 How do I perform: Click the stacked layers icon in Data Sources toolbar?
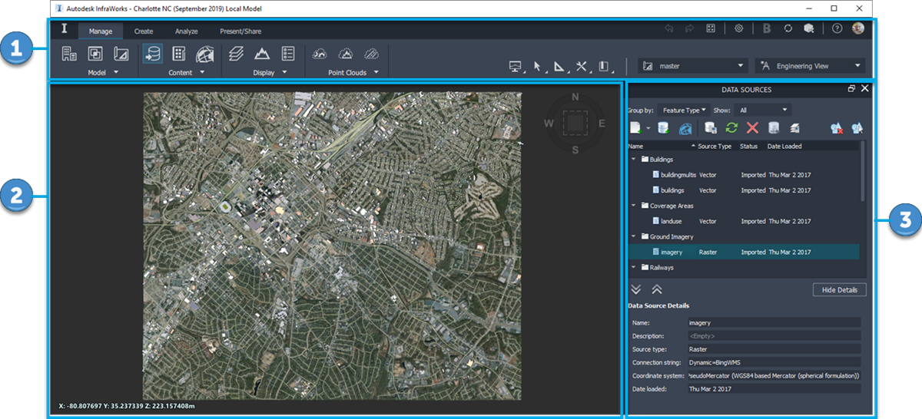point(794,129)
